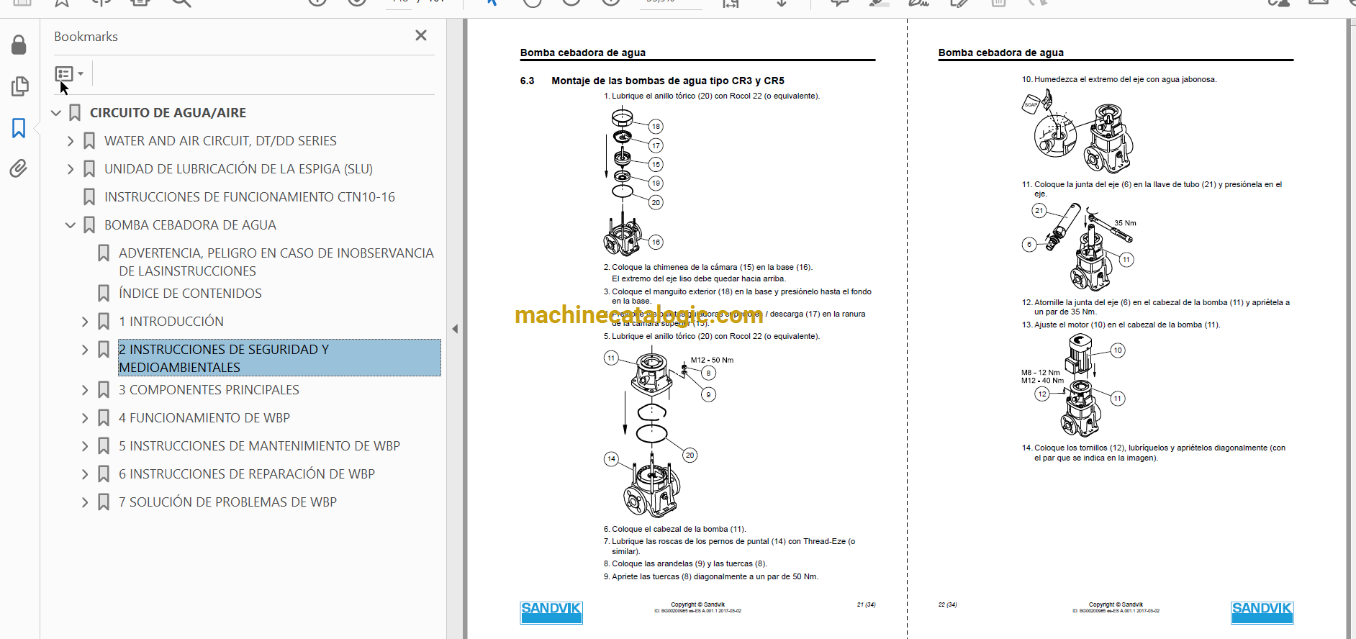Click Sandvik logo on left page

(551, 612)
